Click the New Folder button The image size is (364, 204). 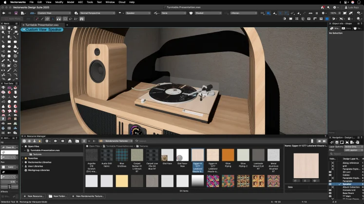(x=58, y=196)
